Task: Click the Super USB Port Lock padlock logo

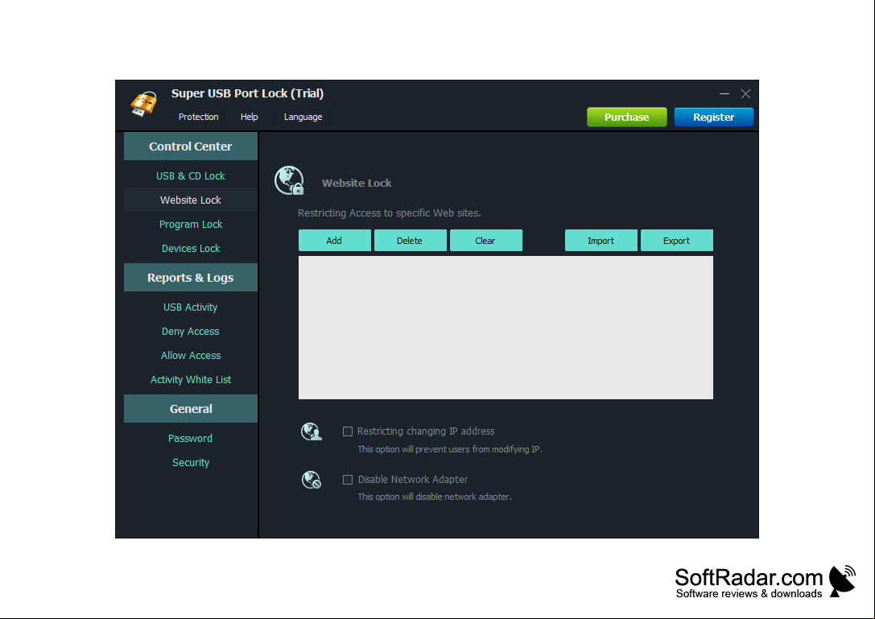Action: click(x=143, y=104)
